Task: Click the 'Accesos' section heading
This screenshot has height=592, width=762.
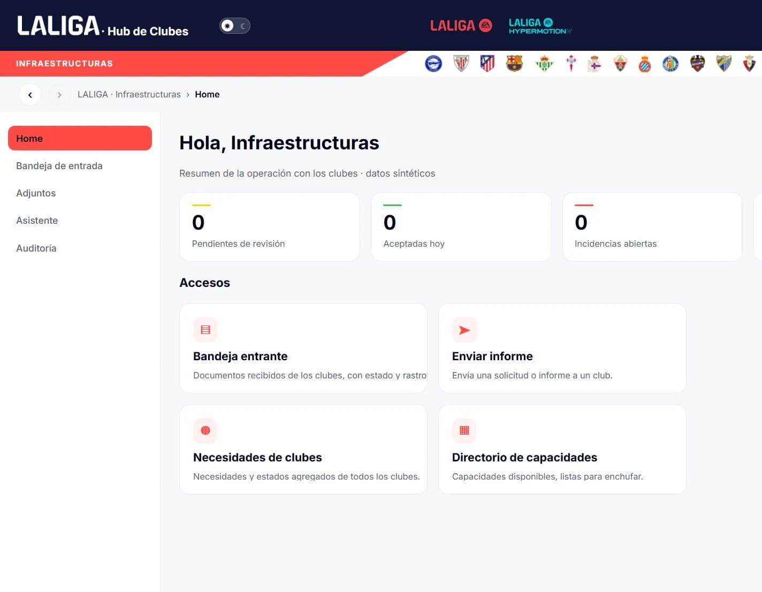Action: pyautogui.click(x=204, y=283)
